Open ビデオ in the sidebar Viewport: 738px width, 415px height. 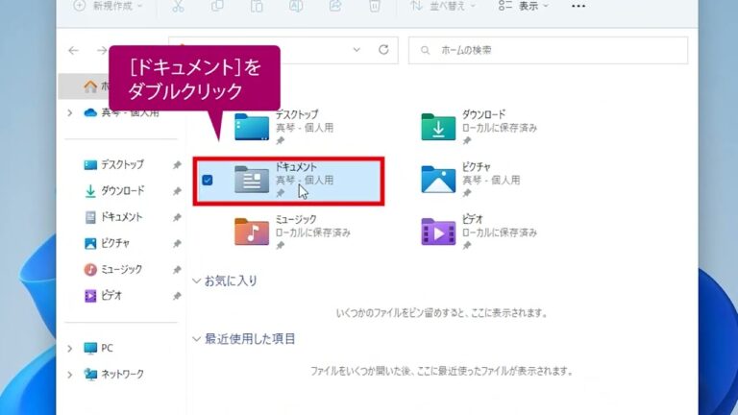click(111, 296)
